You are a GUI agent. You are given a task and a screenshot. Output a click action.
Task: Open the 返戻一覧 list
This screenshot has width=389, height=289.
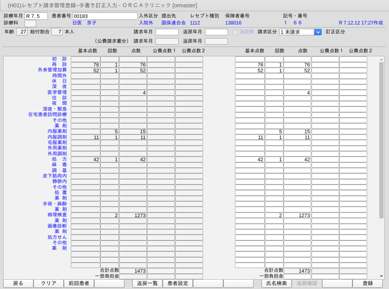[147, 284]
